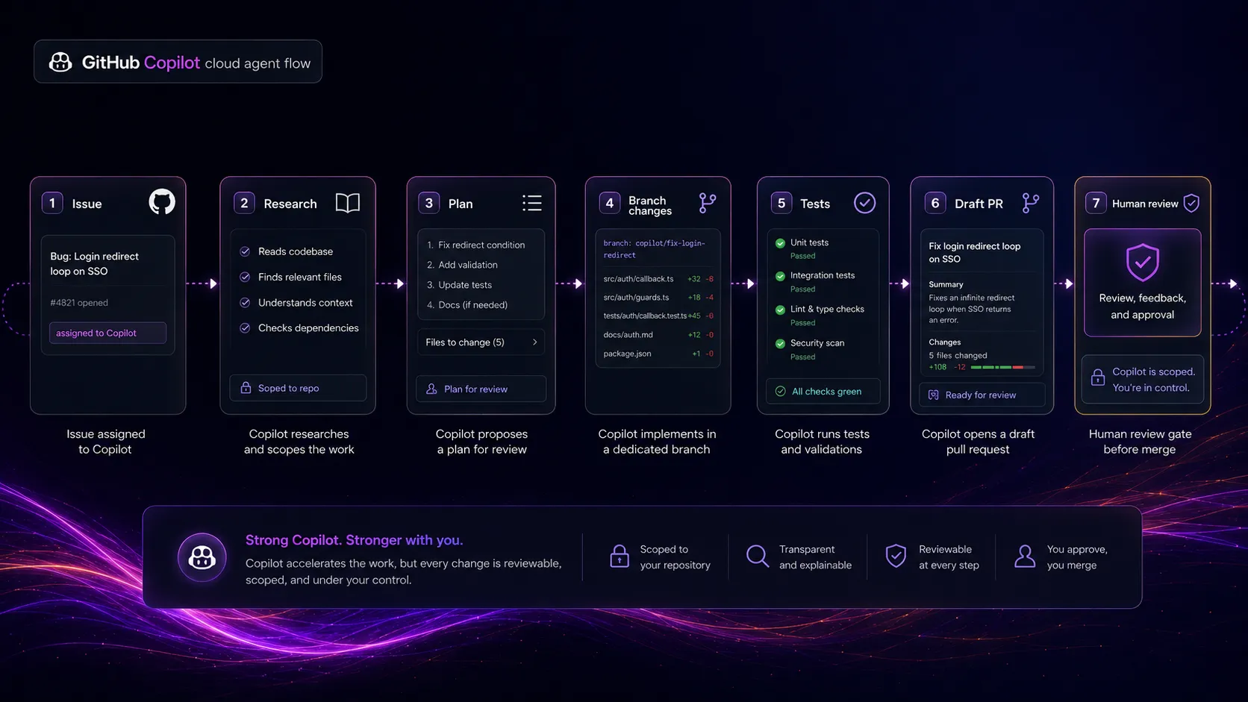Click the chevron on Files to change row

coord(534,342)
